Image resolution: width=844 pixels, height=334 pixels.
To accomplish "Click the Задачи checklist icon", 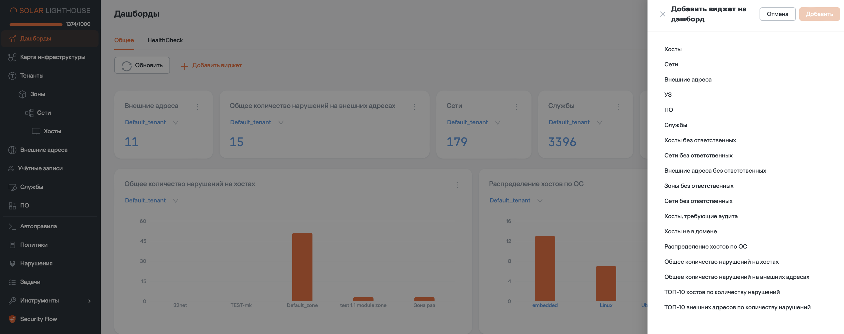I will [12, 282].
